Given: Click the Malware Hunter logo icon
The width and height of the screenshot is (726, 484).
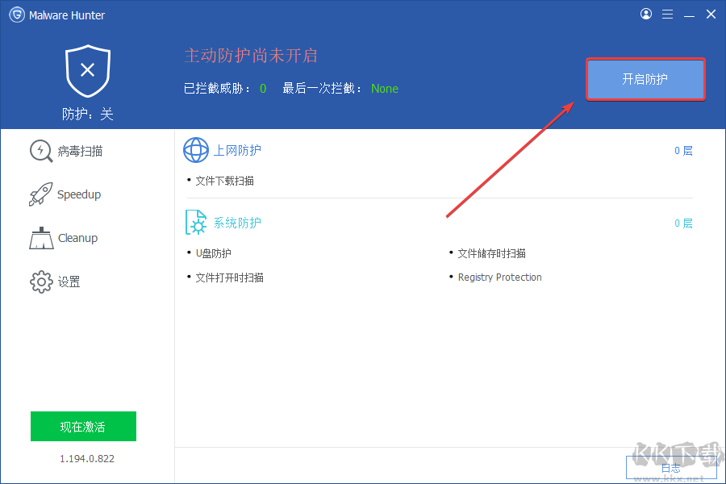Looking at the screenshot, I should (17, 15).
